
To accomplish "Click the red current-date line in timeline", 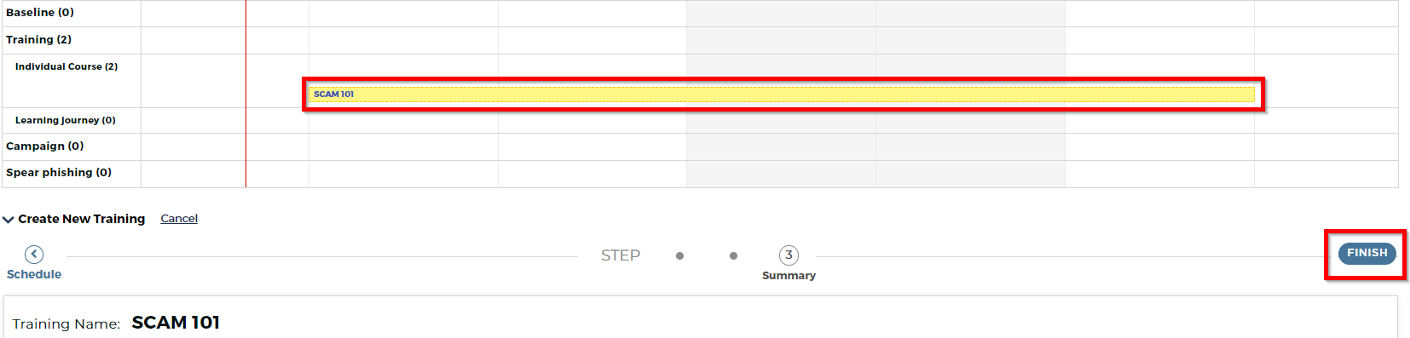I will 246,94.
